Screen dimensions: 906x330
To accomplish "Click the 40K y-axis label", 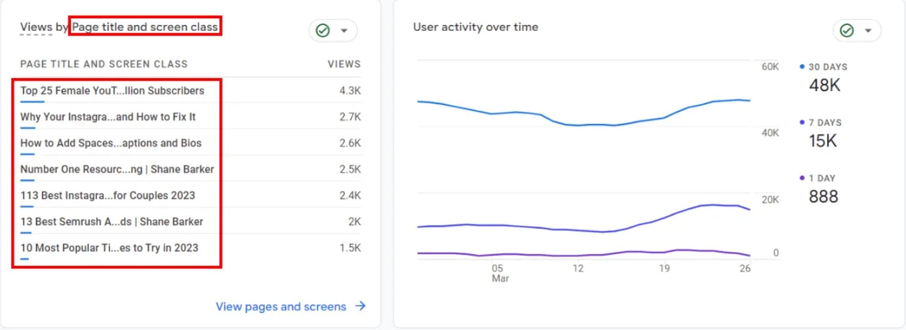I will click(770, 133).
